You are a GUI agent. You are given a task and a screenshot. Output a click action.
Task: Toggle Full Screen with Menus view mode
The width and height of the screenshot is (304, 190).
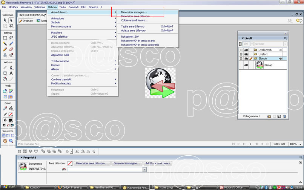8,135
